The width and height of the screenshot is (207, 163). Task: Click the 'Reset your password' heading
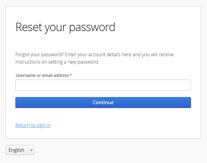pyautogui.click(x=65, y=27)
